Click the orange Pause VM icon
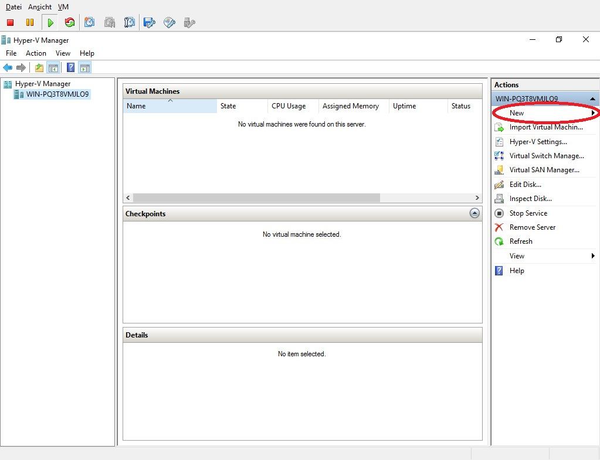The image size is (600, 460). (x=30, y=22)
